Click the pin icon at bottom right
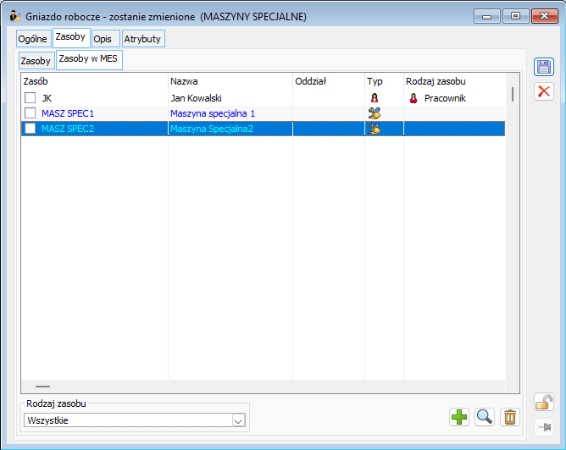 545,427
